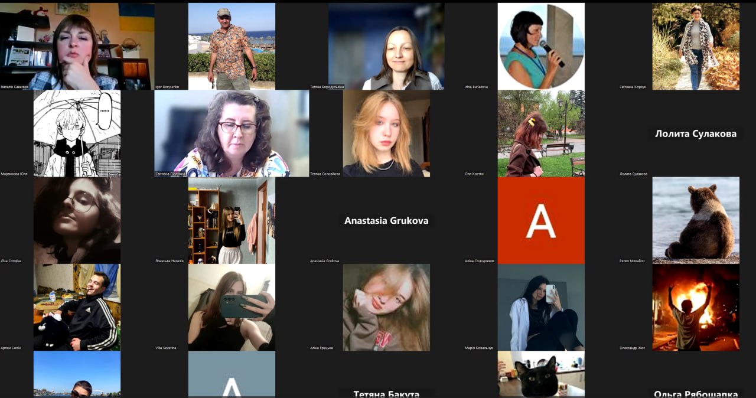Screen dimensions: 756x398
Task: Select Оля Костян's park photo tile
Action: pos(541,133)
